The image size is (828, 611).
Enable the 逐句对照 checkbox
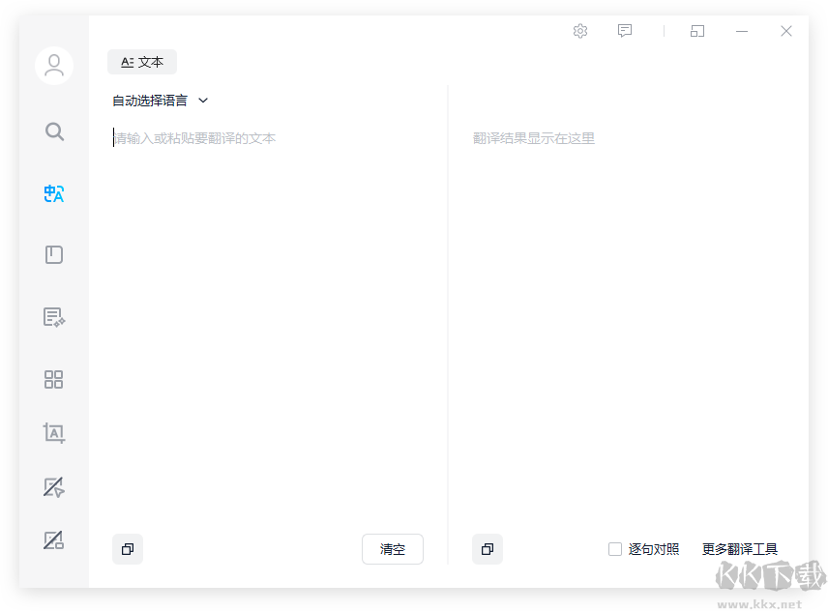(615, 549)
